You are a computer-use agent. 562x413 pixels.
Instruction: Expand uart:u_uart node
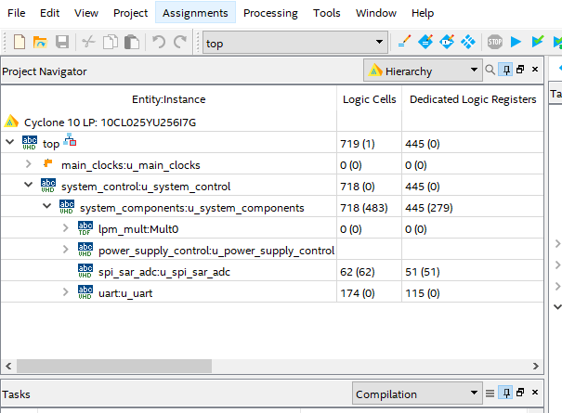(66, 291)
